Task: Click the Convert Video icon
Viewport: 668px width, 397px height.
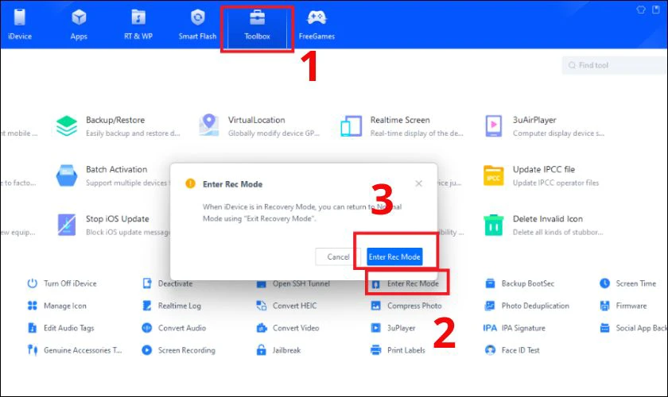Action: coord(261,328)
